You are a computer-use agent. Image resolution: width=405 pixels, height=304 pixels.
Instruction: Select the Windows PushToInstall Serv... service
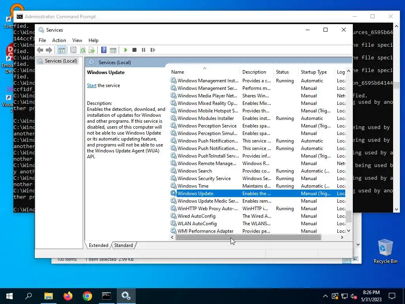(208, 156)
